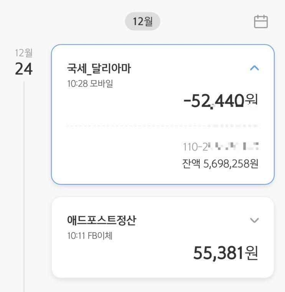Click the 원 unit after 55,381
Viewport: 285px width, 292px height.
252,252
